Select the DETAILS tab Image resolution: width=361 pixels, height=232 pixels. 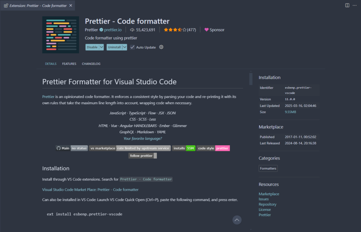pyautogui.click(x=50, y=64)
